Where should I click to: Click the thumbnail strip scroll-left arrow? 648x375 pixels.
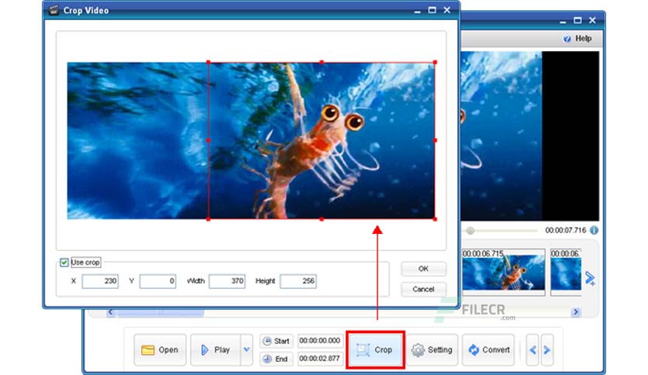click(110, 312)
